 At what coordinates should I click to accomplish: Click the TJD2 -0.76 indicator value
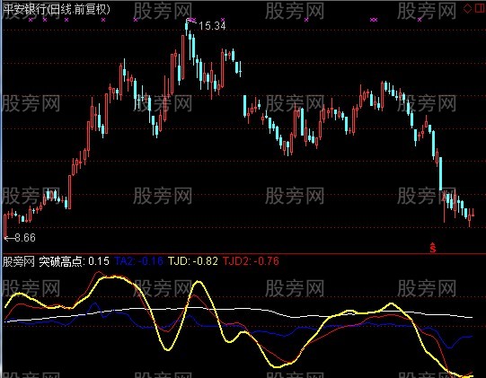(x=251, y=261)
